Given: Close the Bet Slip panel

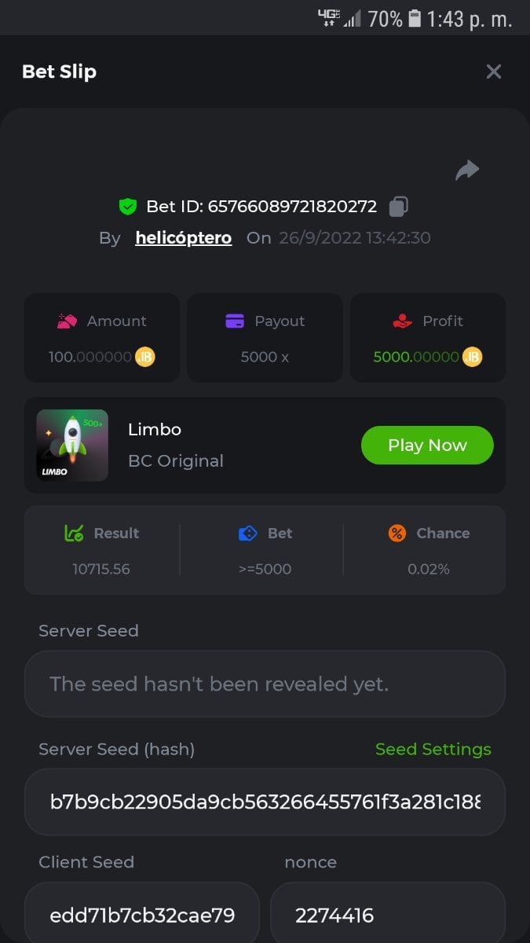Looking at the screenshot, I should tap(494, 72).
